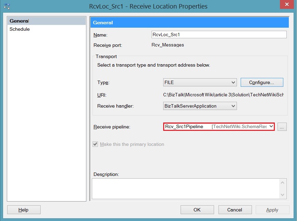Screen dimensions: 297x221
Task: Click the 'URI:' label
Action: [x=102, y=95]
